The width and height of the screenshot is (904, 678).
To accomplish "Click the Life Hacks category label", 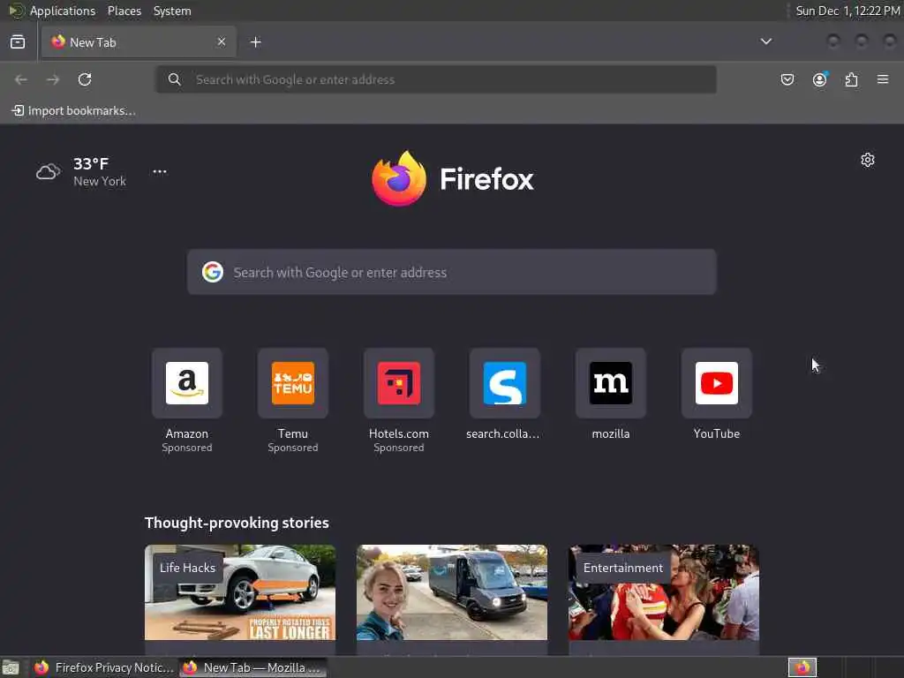I will point(187,568).
